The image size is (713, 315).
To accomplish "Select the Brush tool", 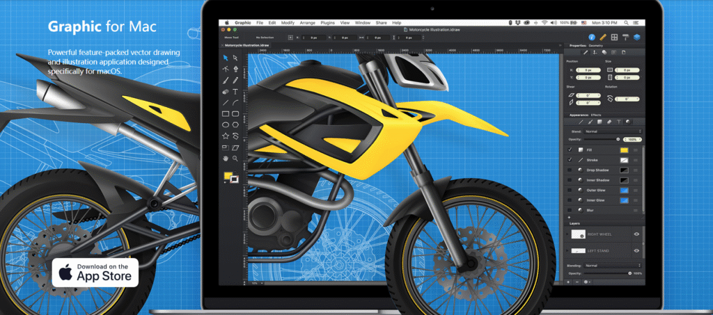I will click(x=225, y=81).
